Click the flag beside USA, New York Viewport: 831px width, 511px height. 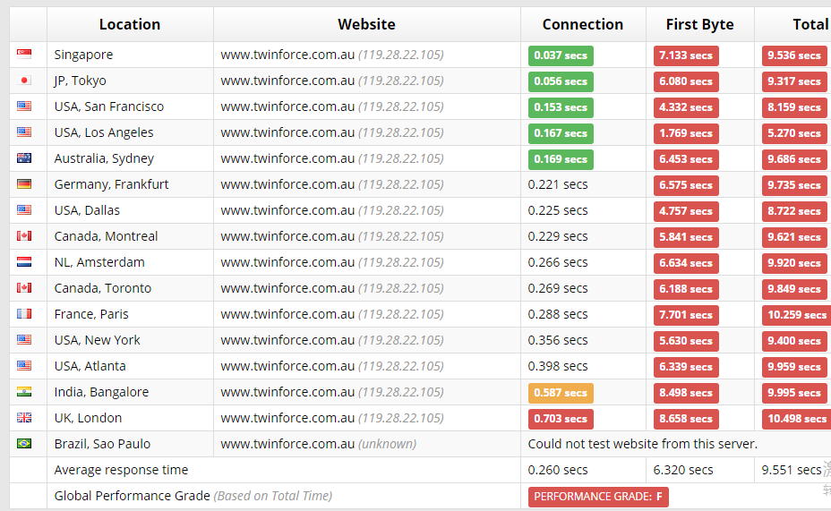pyautogui.click(x=24, y=339)
